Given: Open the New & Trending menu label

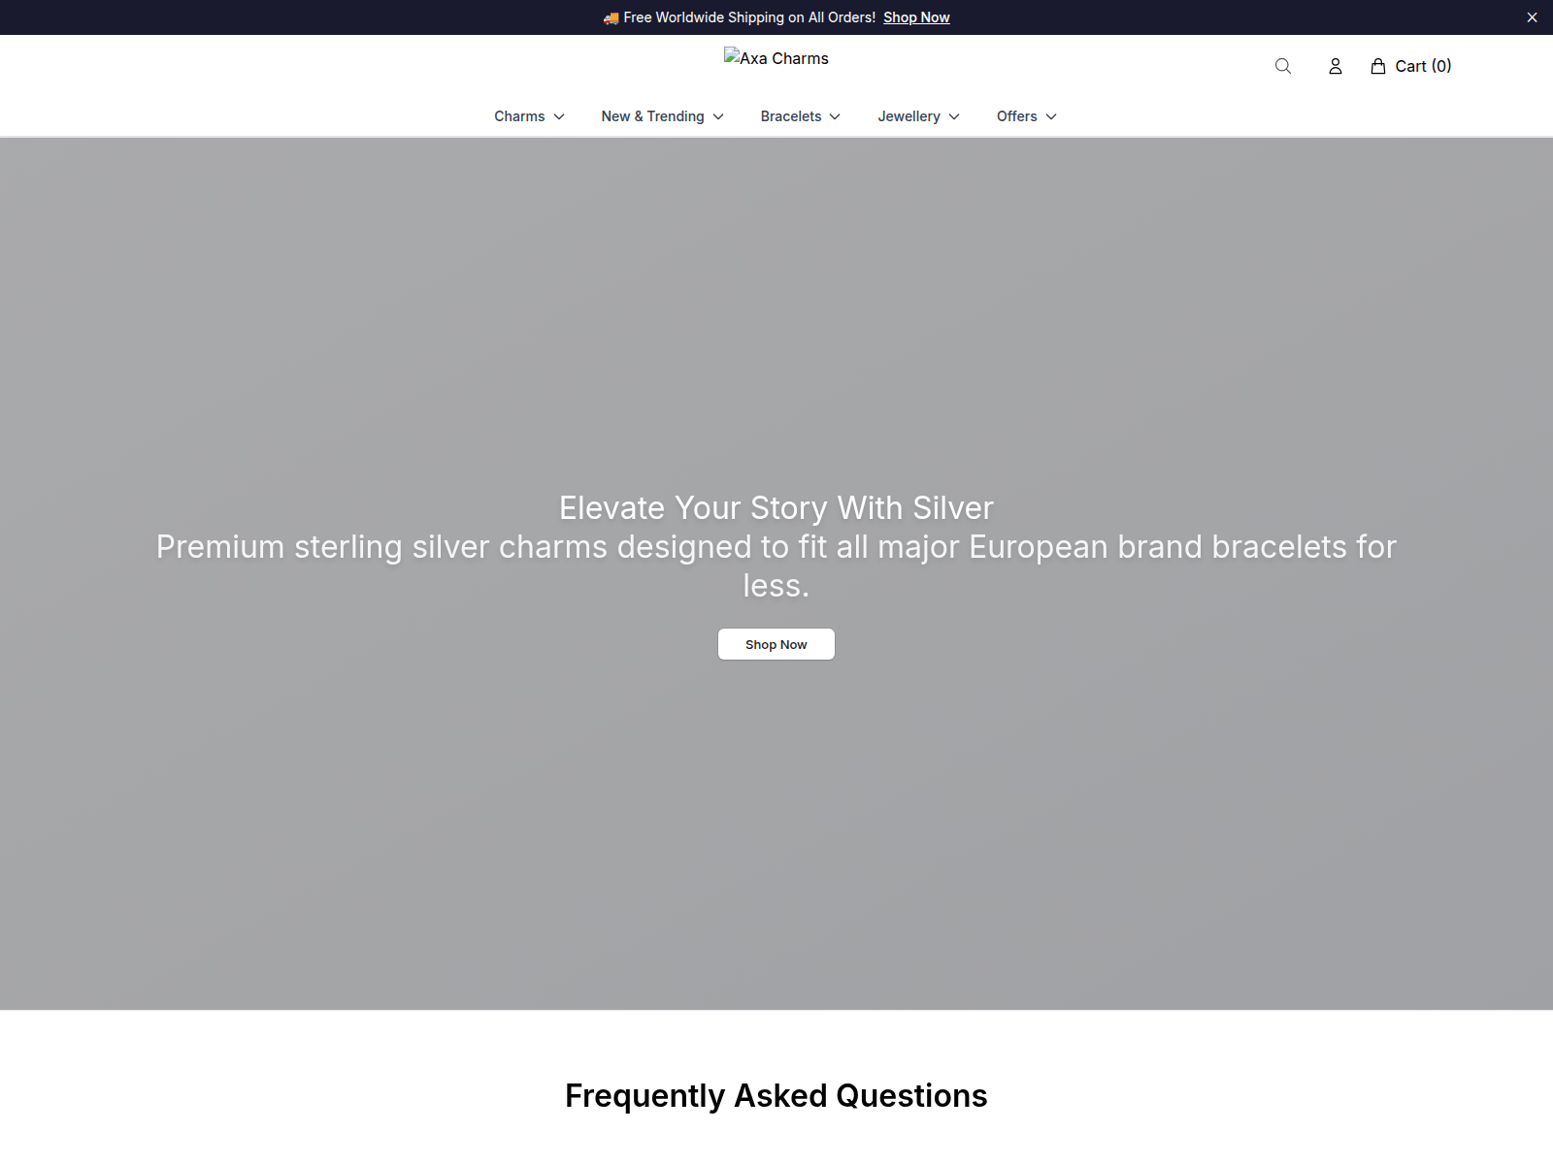Looking at the screenshot, I should pos(652,116).
